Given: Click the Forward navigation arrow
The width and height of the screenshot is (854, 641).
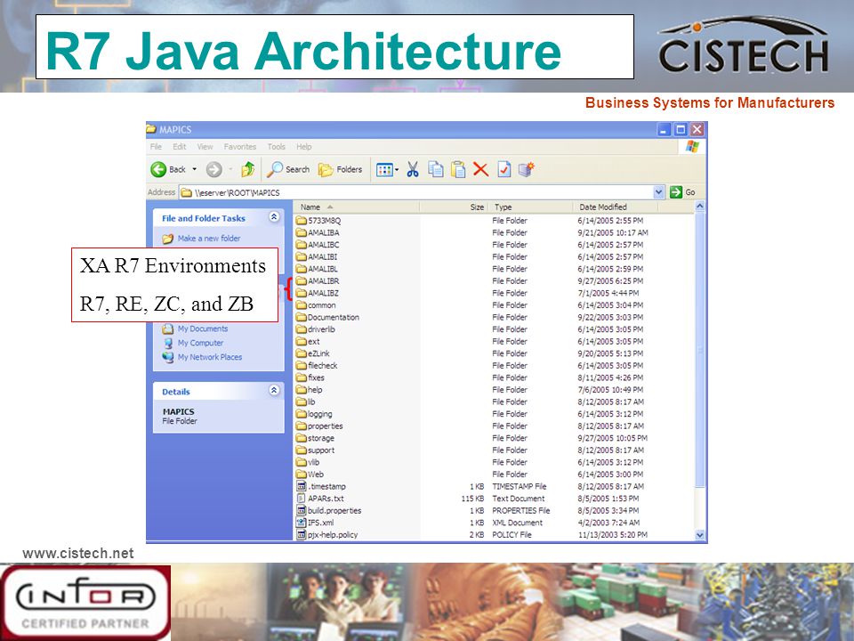Looking at the screenshot, I should [214, 169].
